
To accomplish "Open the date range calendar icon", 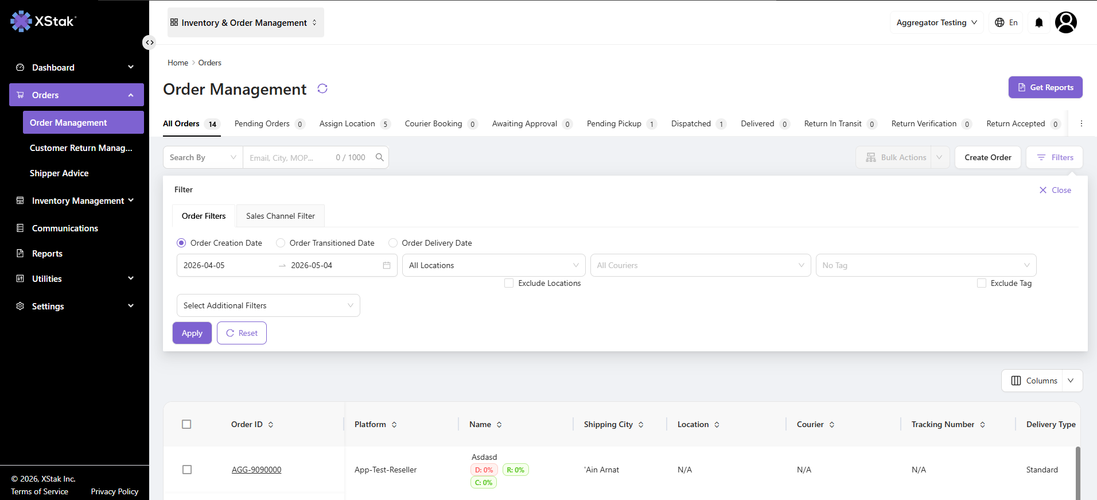I will [387, 265].
